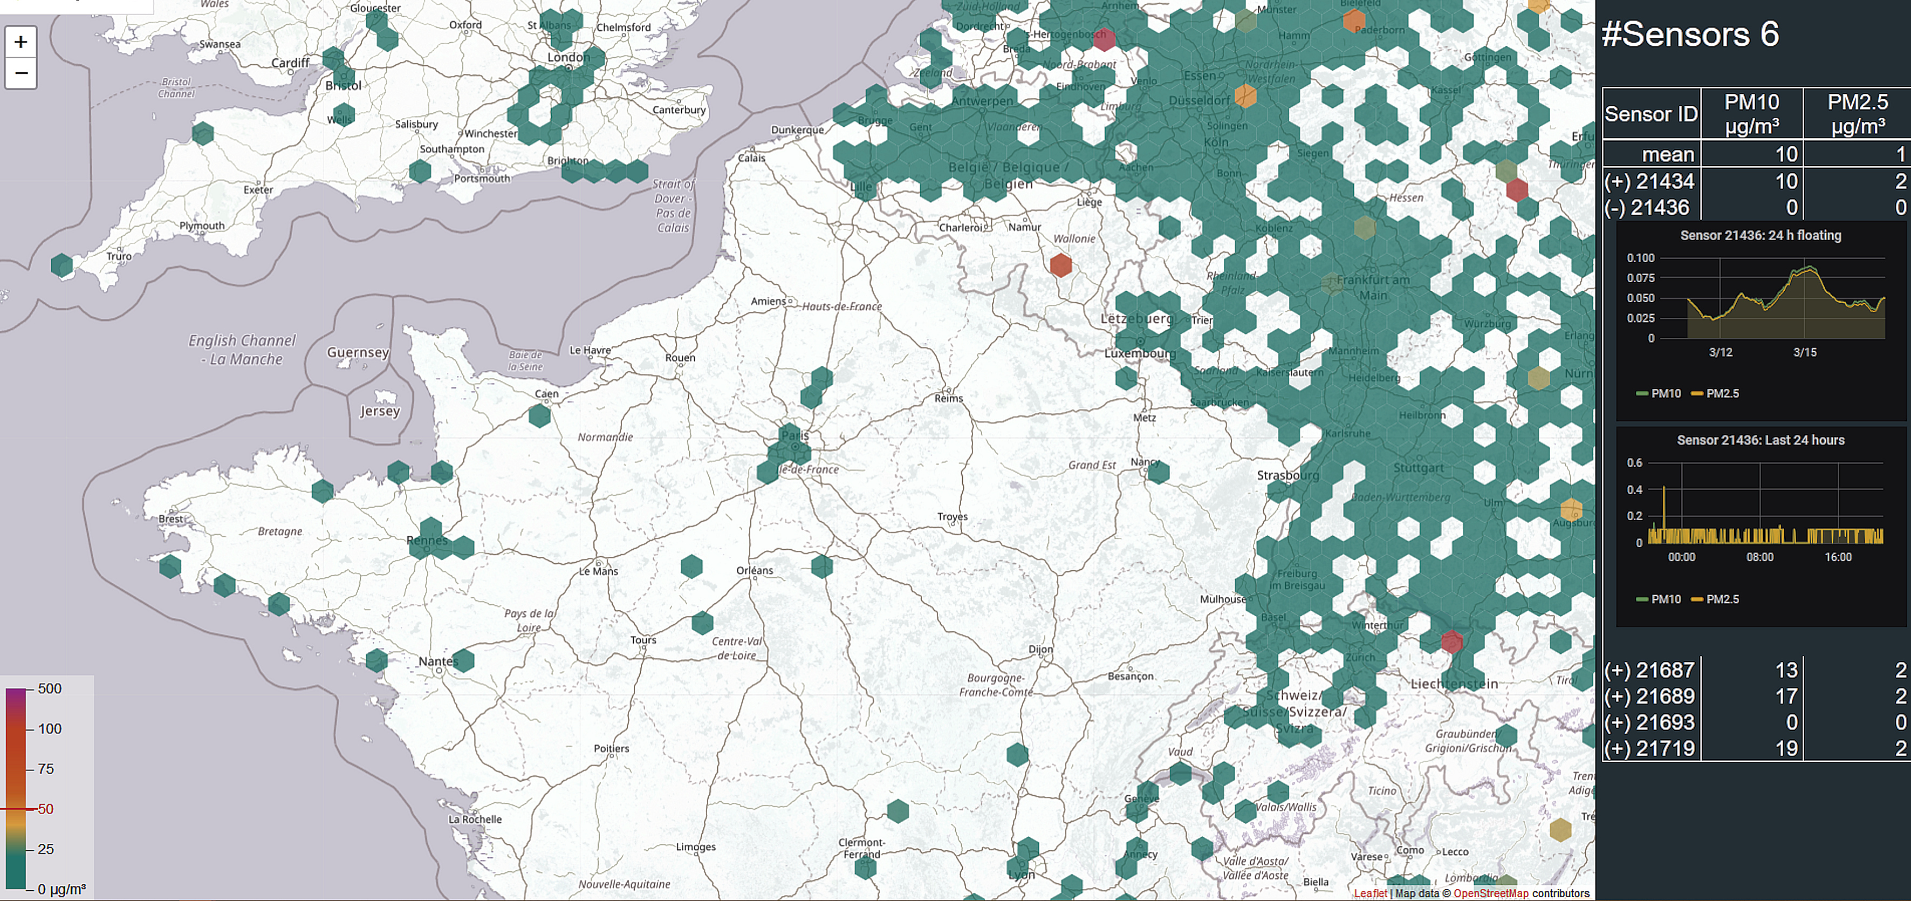The height and width of the screenshot is (901, 1911).
Task: Click the orange hexagon near Paderborn
Action: pyautogui.click(x=1354, y=19)
